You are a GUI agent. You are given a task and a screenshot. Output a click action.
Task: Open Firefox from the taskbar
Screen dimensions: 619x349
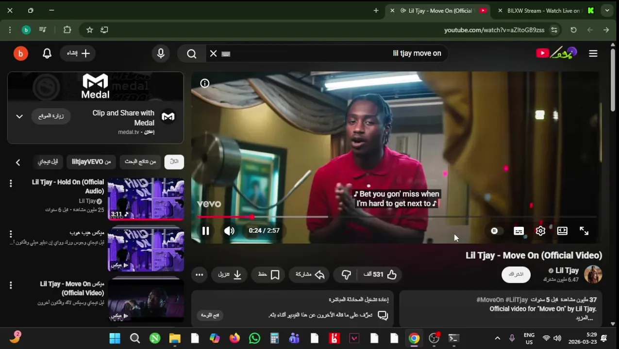click(x=234, y=338)
